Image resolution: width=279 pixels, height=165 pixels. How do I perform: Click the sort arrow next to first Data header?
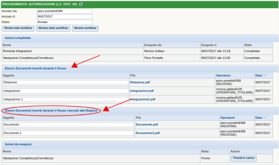point(264,75)
